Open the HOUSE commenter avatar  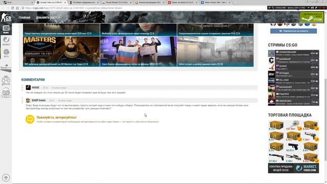tap(28, 87)
